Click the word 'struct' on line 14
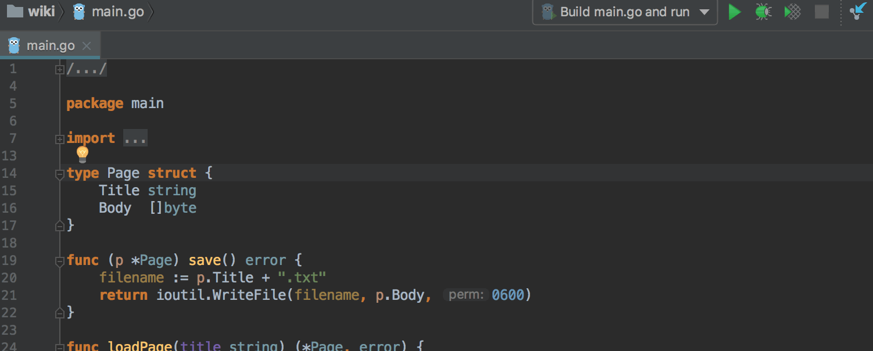873x351 pixels. (172, 173)
